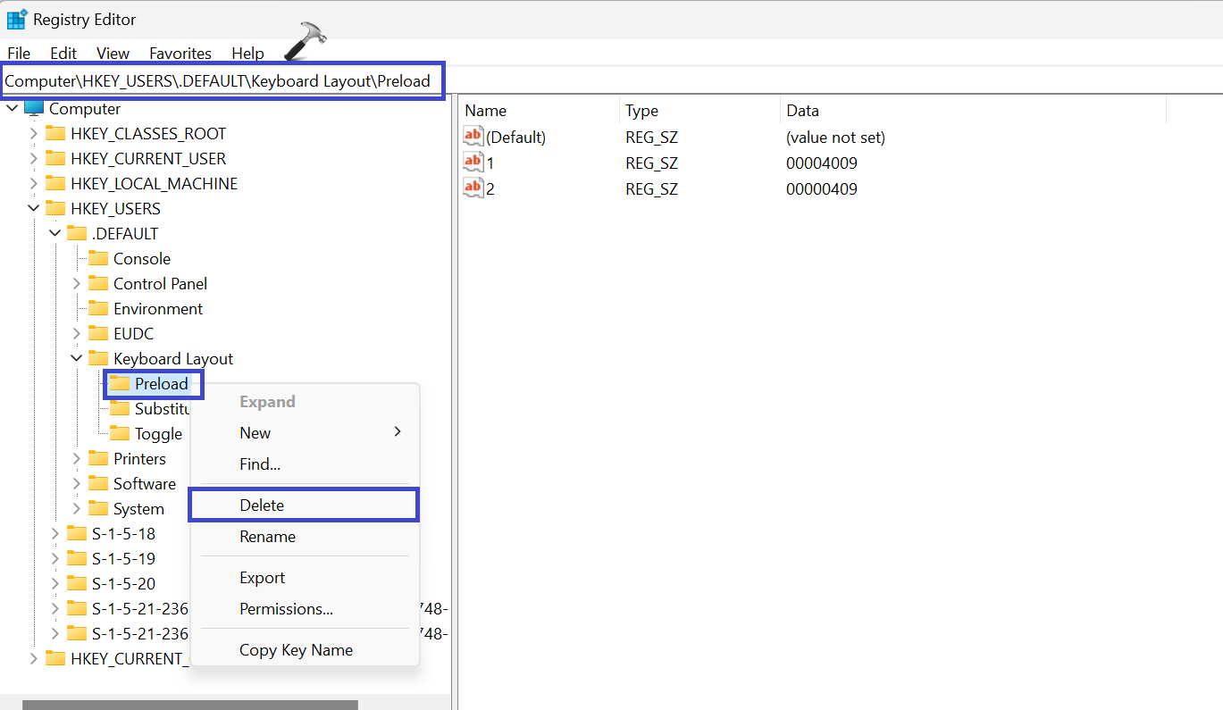Screen dimensions: 1223x710
Task: Click the Registry Editor app icon in title bar
Action: click(x=17, y=19)
